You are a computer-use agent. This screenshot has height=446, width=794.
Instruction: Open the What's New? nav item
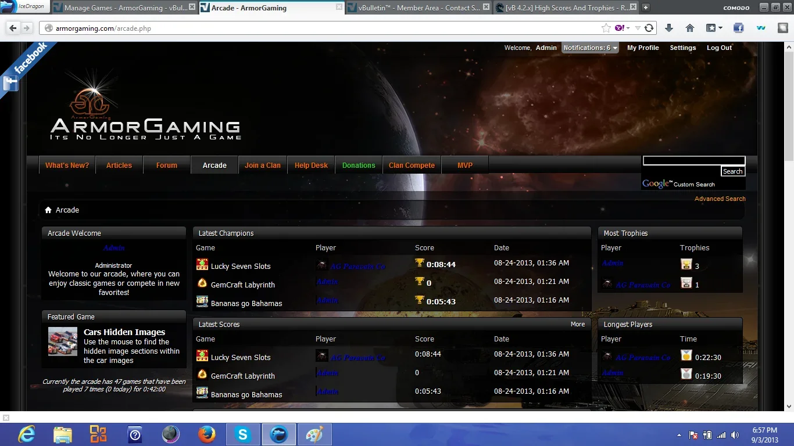[67, 166]
